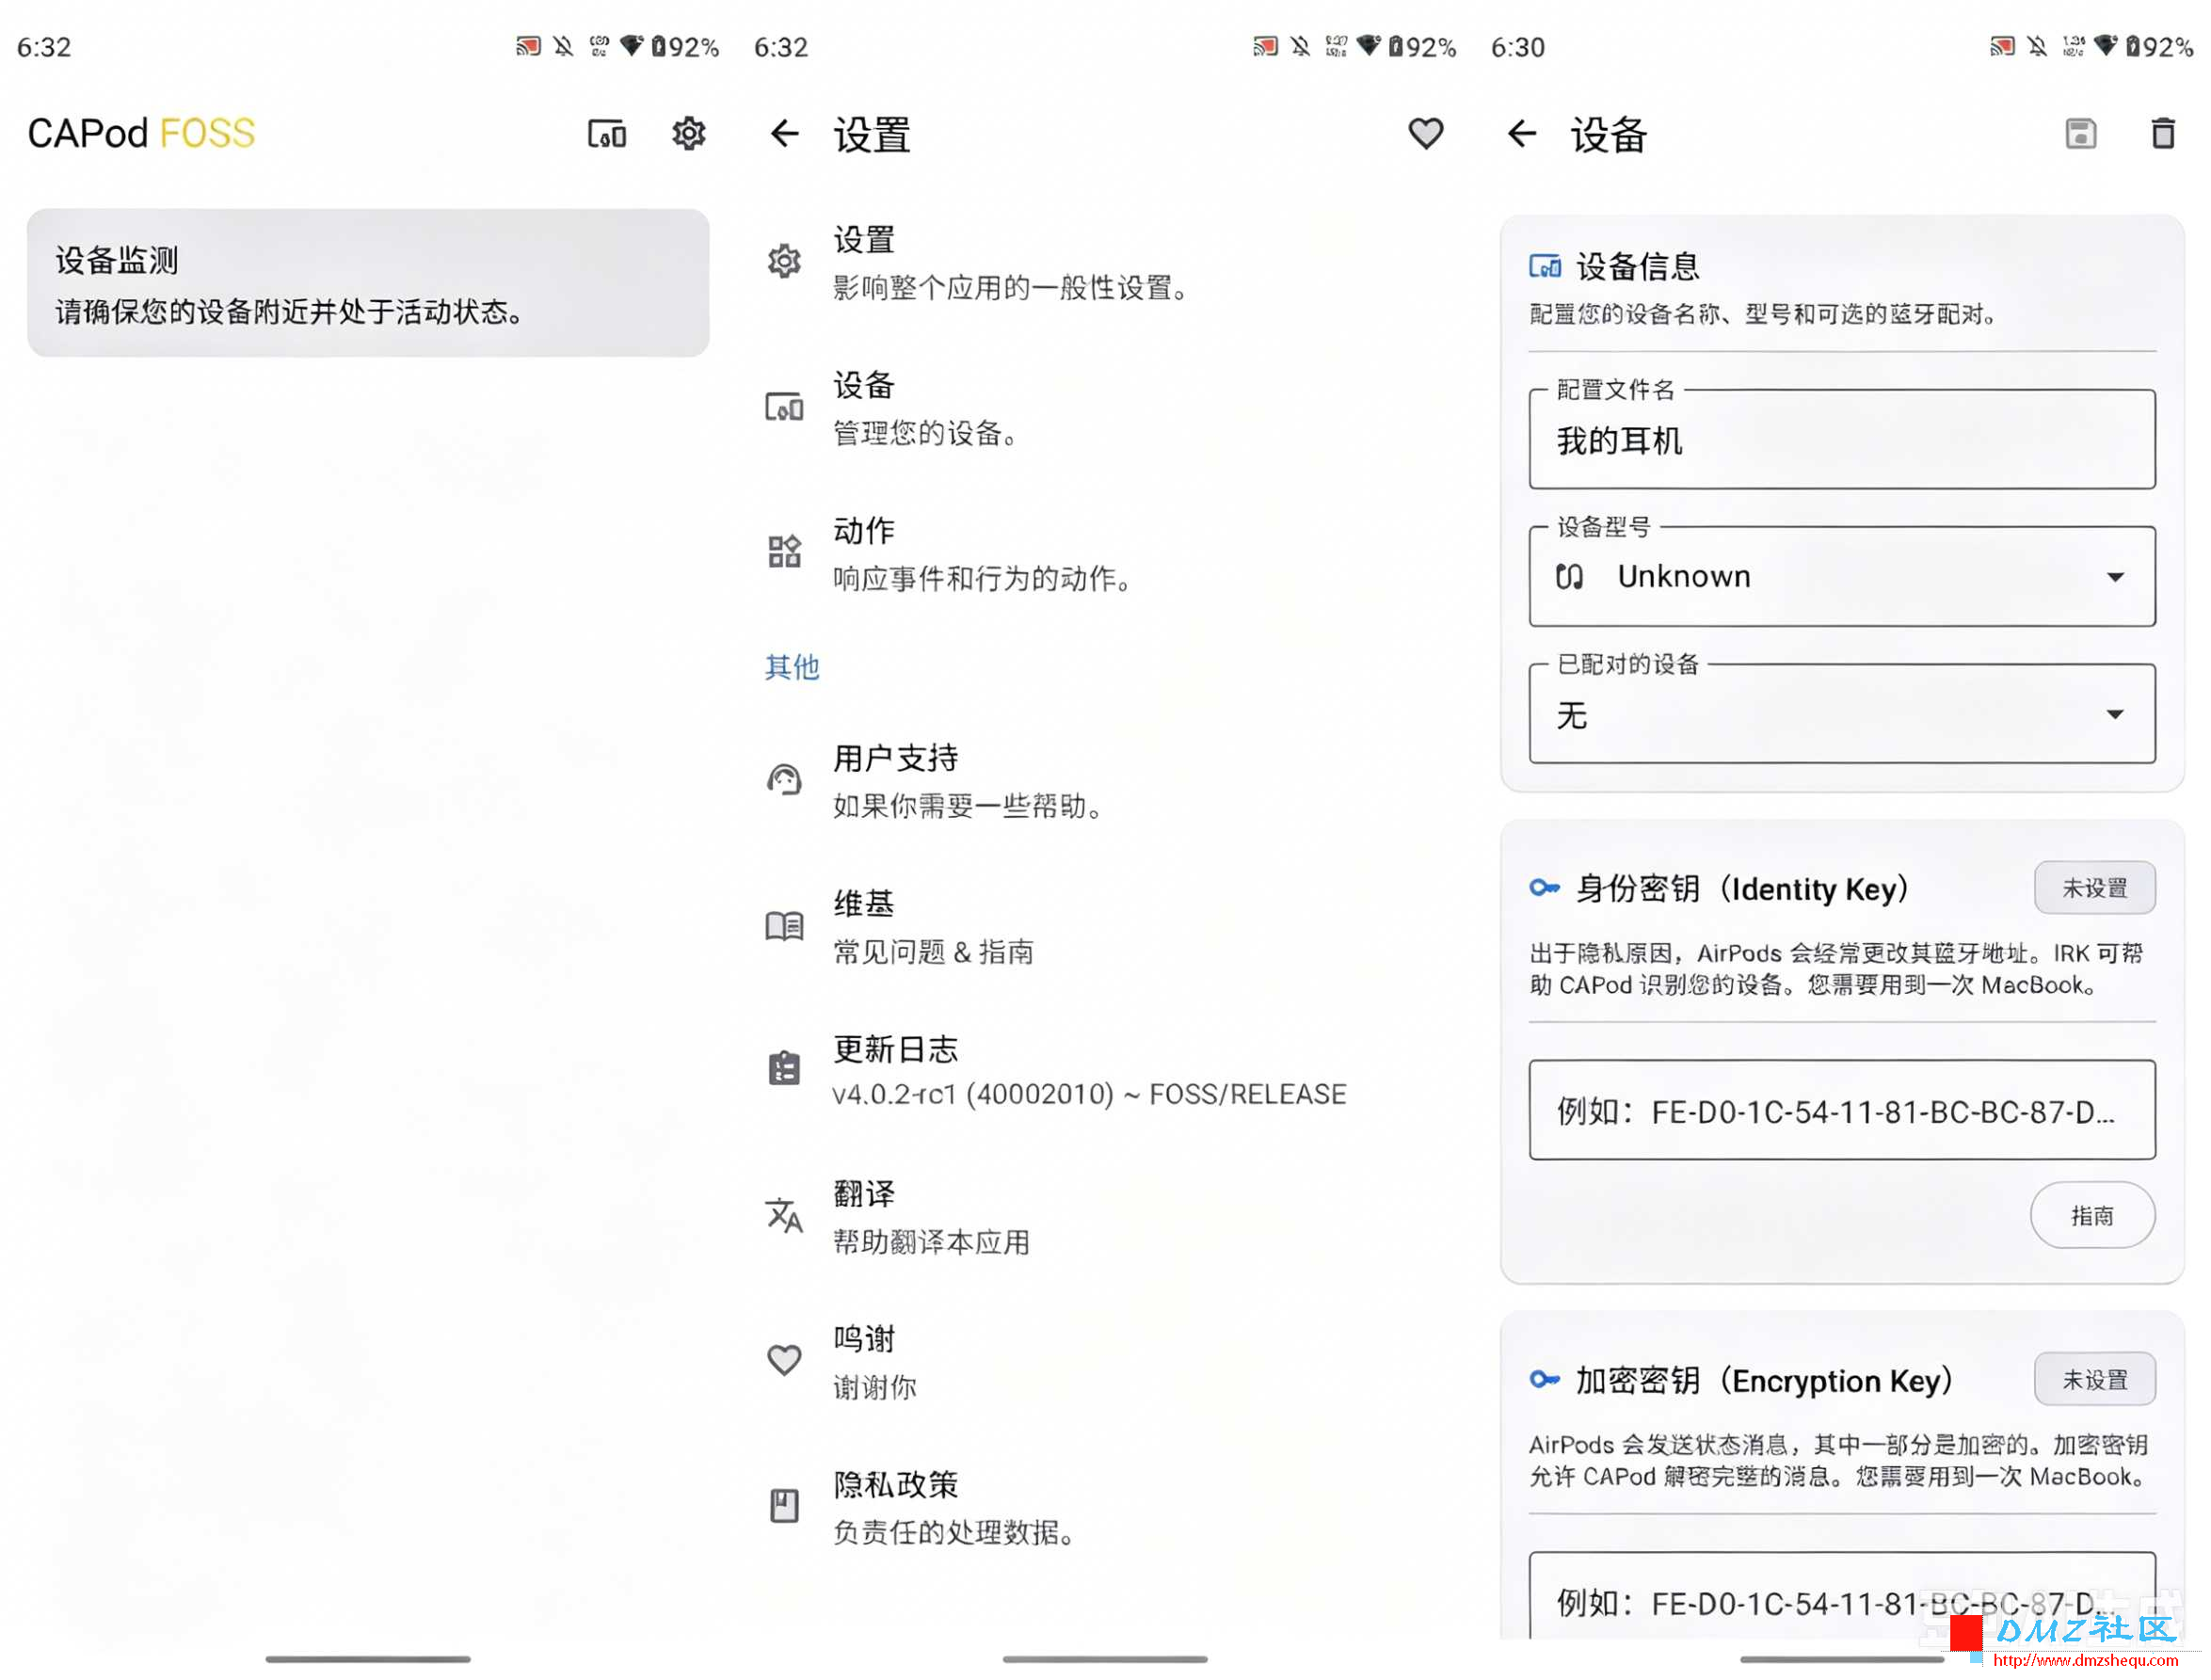The height and width of the screenshot is (1680, 2211).
Task: Open 设备 管理您的设备 entry
Action: coord(1105,408)
